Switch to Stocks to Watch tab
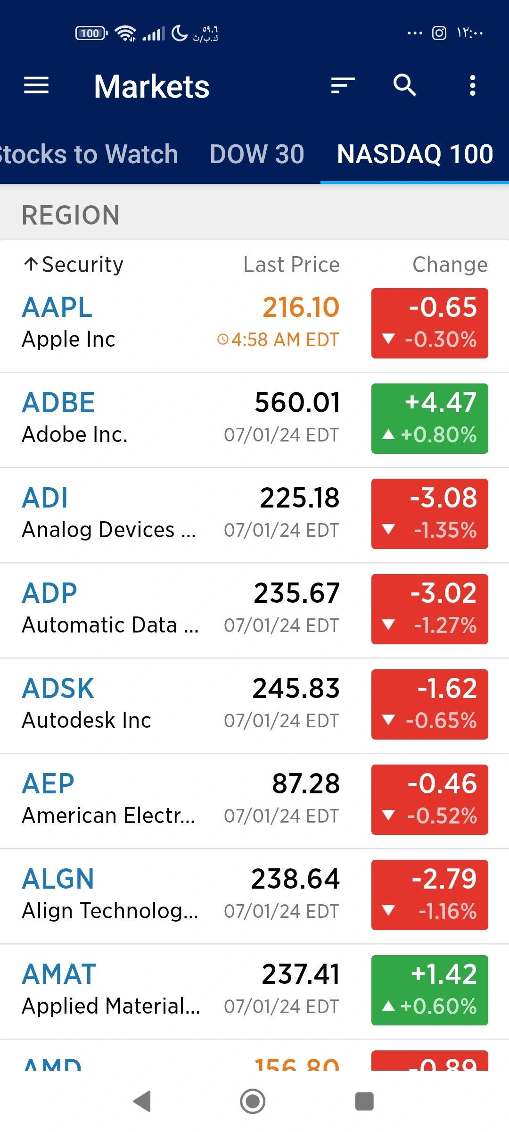Image resolution: width=509 pixels, height=1132 pixels. tap(89, 154)
